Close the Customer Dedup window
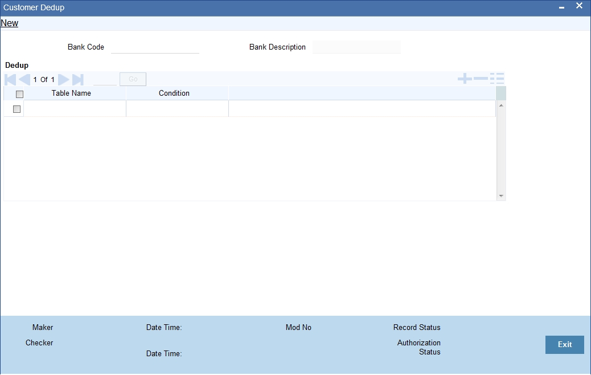Image resolution: width=591 pixels, height=375 pixels. (579, 6)
